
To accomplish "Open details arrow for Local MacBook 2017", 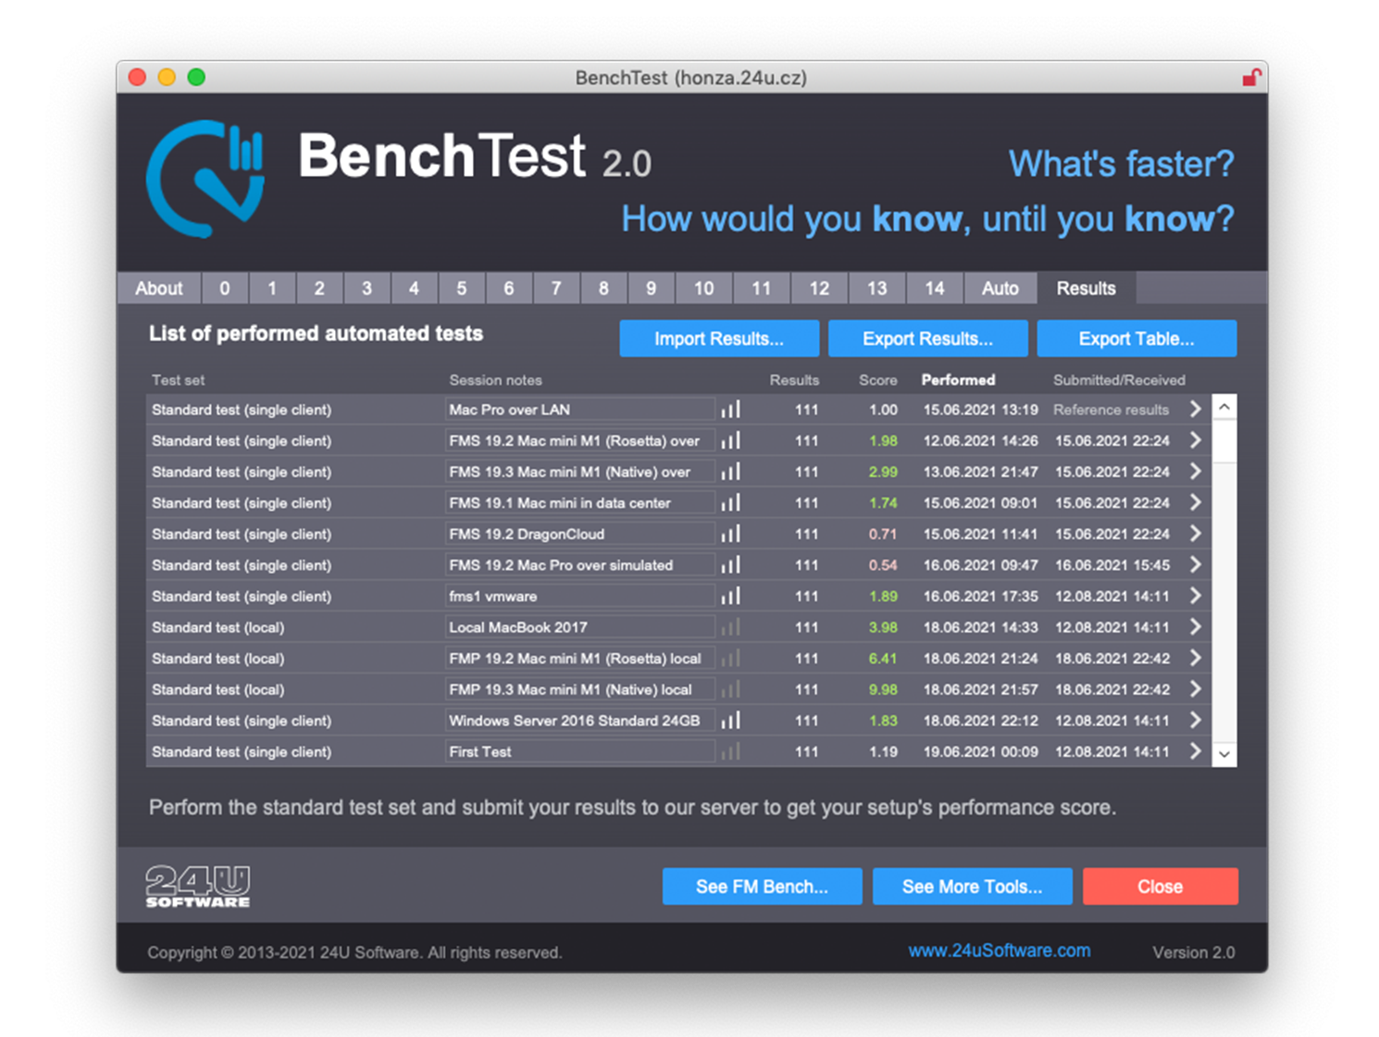I will pos(1195,627).
